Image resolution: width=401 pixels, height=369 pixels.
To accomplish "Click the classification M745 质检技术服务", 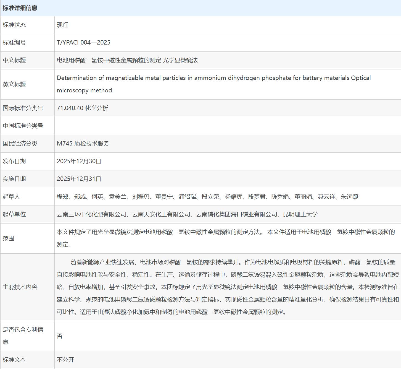I will [x=83, y=144].
